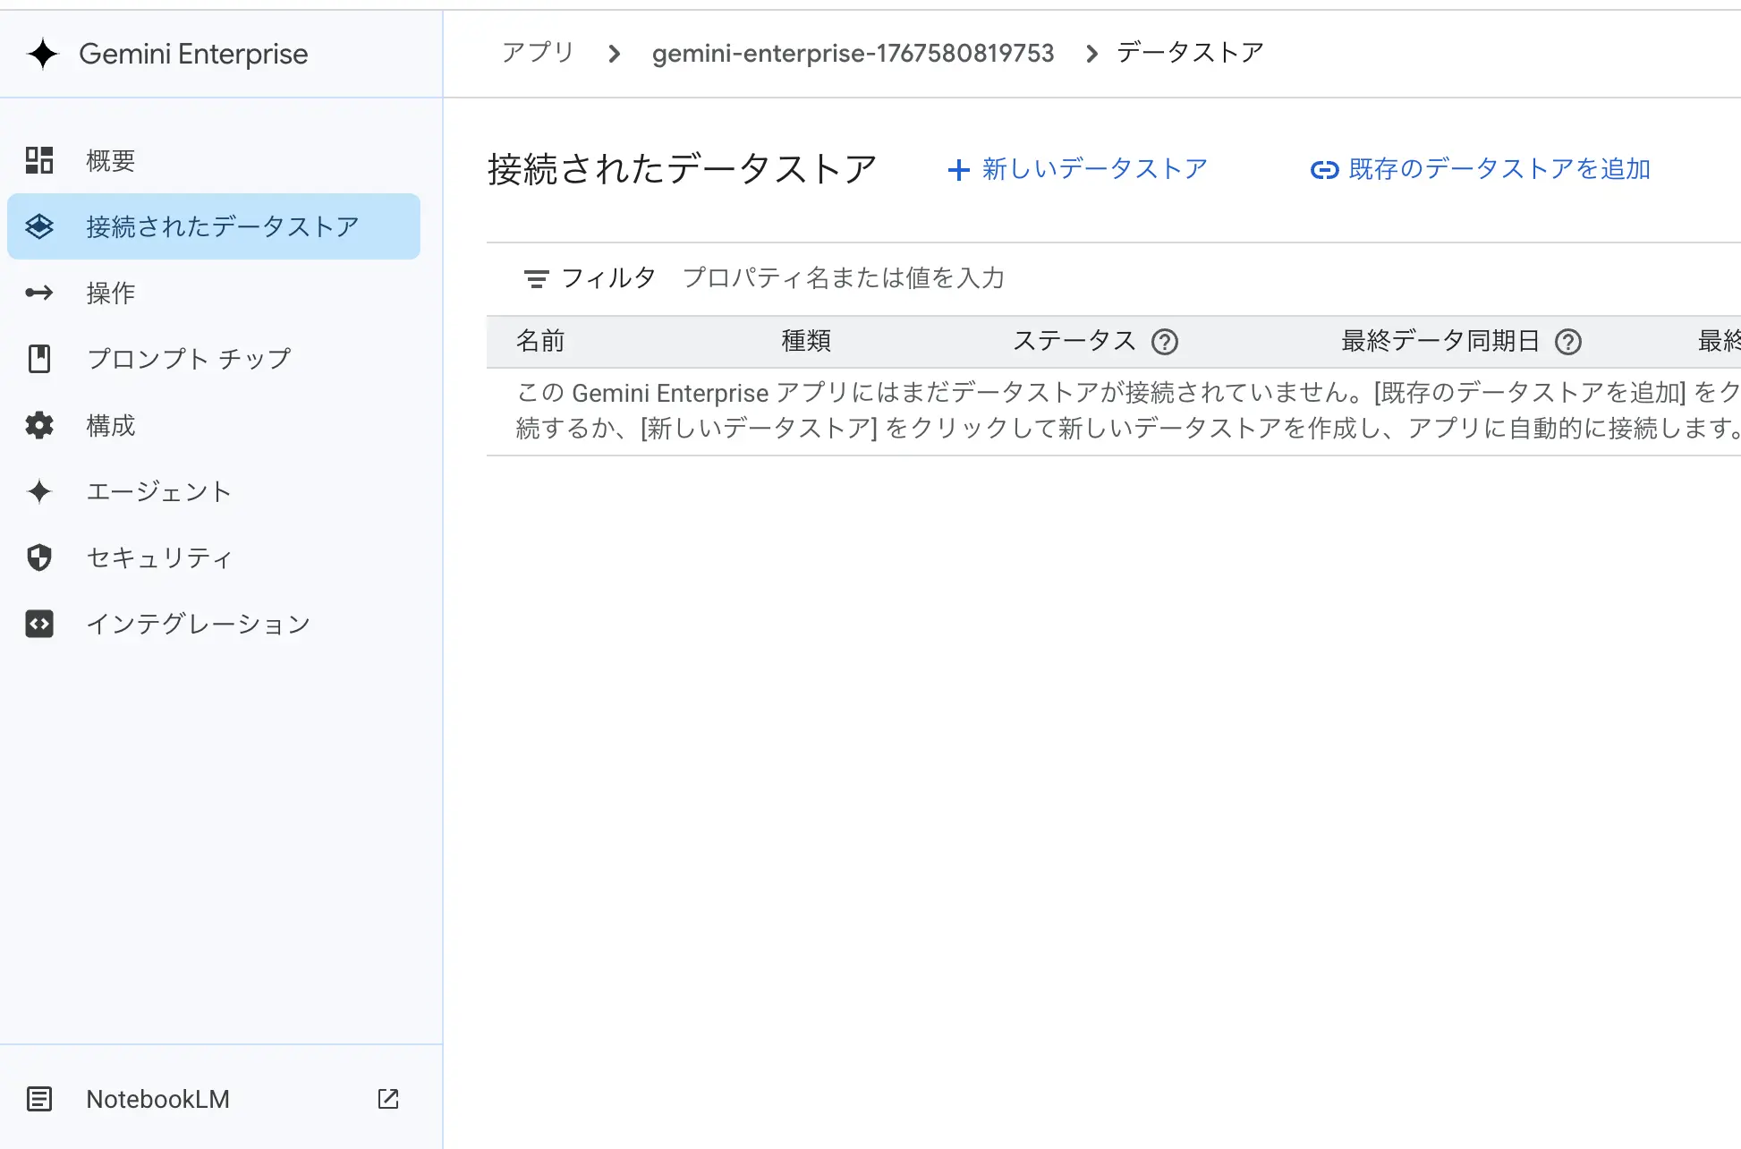
Task: Open the 構成 settings page
Action: (x=214, y=425)
